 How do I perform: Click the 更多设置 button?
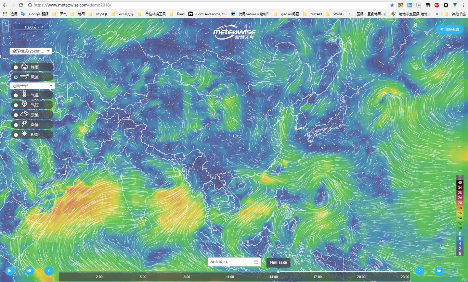pyautogui.click(x=450, y=29)
